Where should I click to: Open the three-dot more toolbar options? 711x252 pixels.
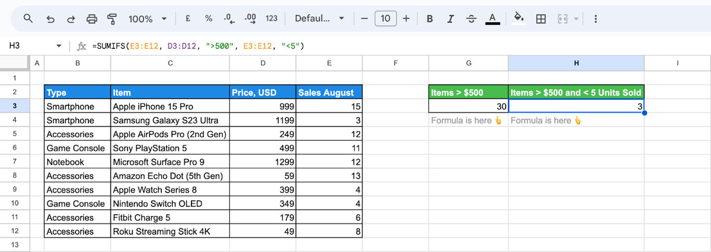pyautogui.click(x=595, y=19)
